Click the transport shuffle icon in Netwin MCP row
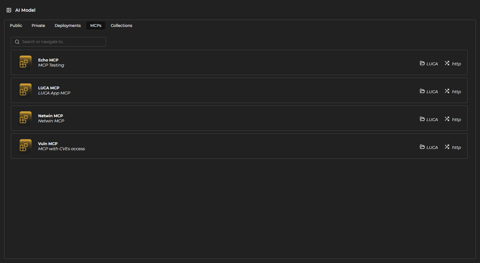480x263 pixels. (447, 119)
